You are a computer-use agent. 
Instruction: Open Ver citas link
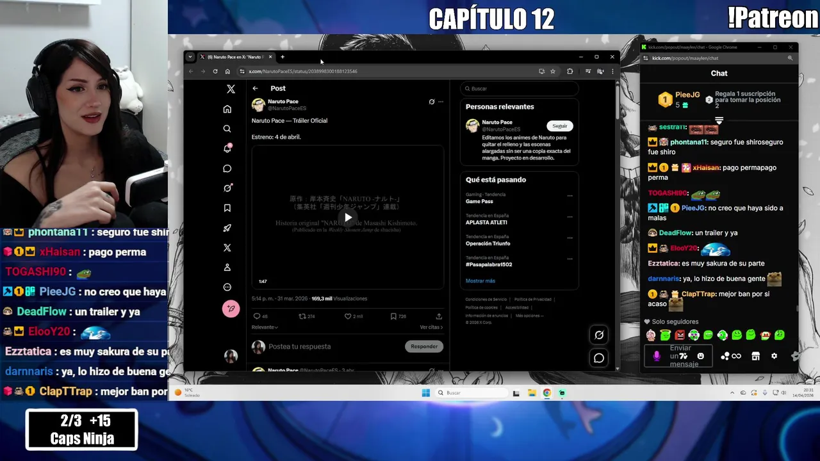(x=431, y=327)
